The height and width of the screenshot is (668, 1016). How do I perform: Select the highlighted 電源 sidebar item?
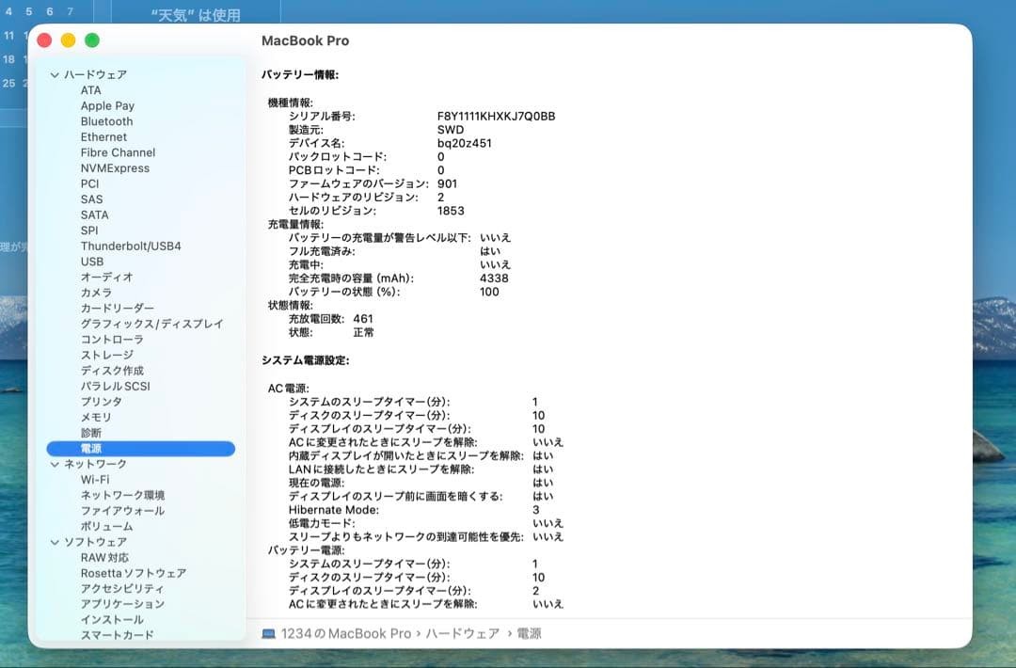(x=140, y=449)
